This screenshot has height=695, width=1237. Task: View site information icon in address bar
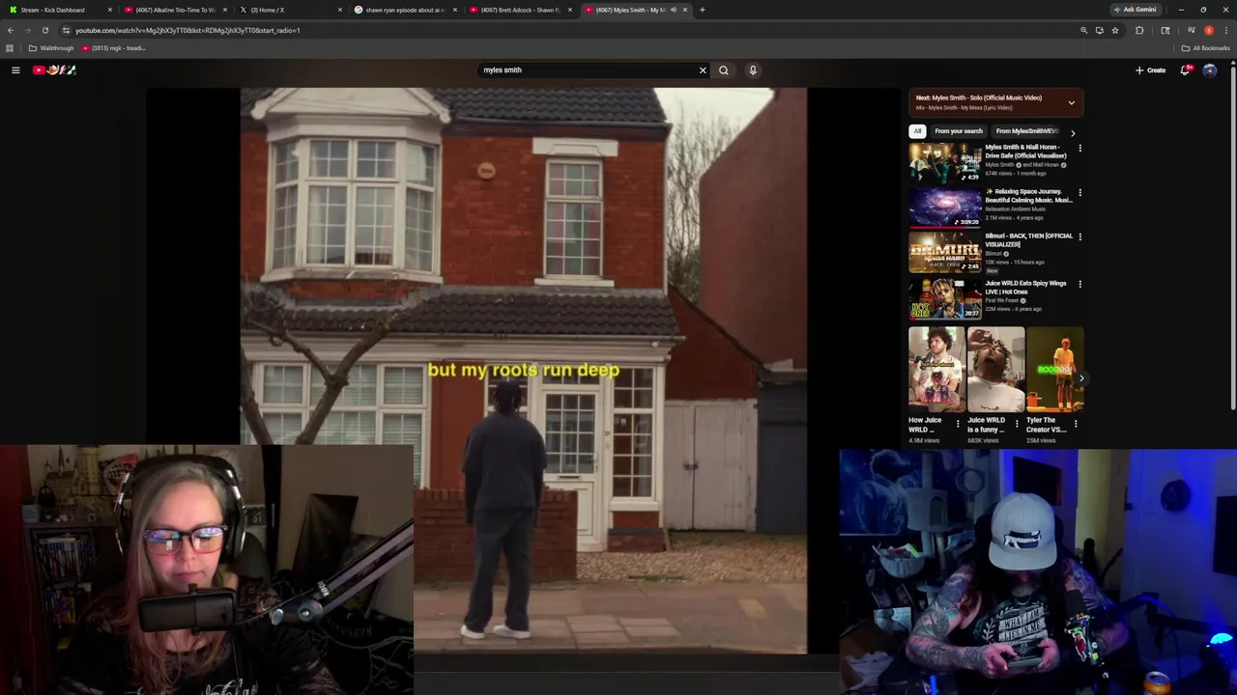pyautogui.click(x=66, y=30)
